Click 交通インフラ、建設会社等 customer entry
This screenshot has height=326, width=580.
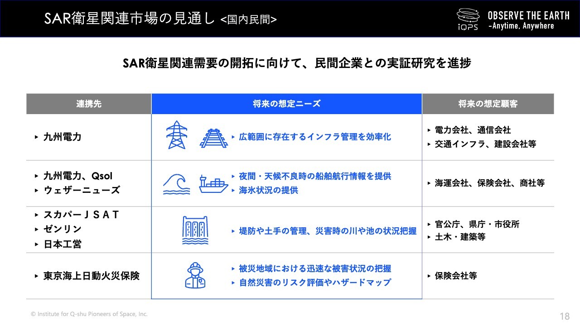click(485, 144)
